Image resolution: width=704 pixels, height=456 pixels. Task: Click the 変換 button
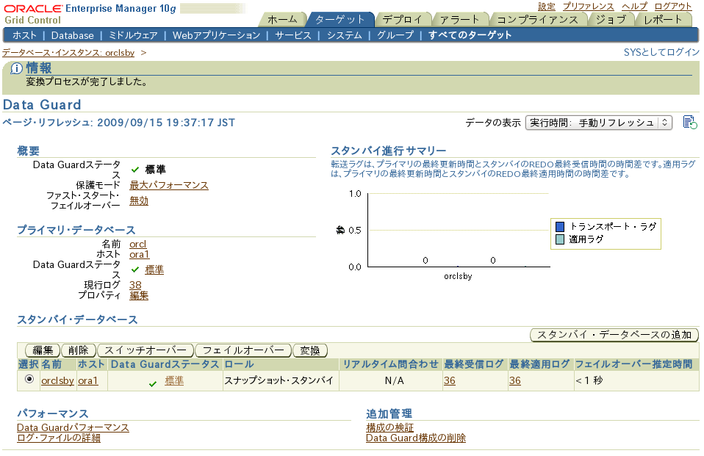coord(310,350)
